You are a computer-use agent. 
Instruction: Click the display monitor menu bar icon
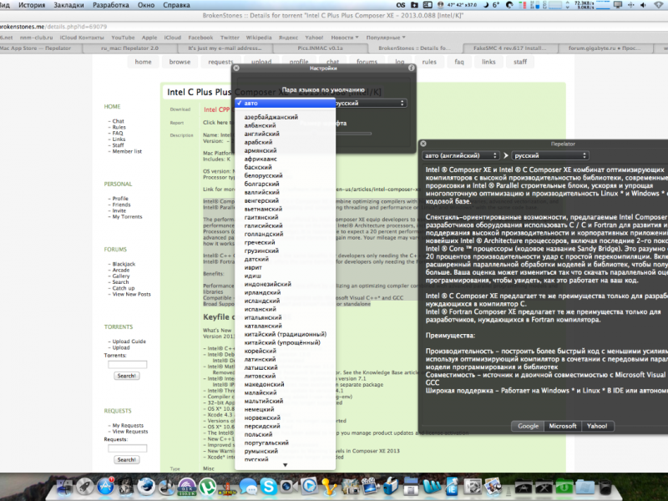(x=617, y=5)
